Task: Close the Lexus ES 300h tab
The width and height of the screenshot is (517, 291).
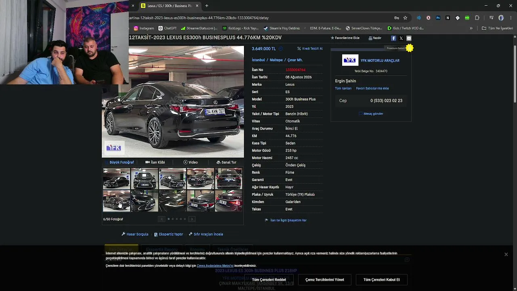Action: (197, 6)
